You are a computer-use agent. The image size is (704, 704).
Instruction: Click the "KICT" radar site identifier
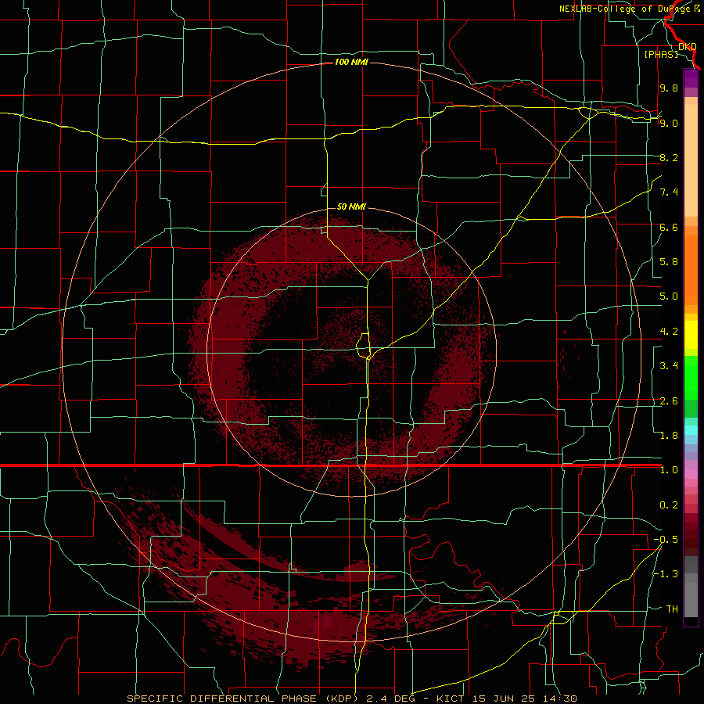(451, 699)
